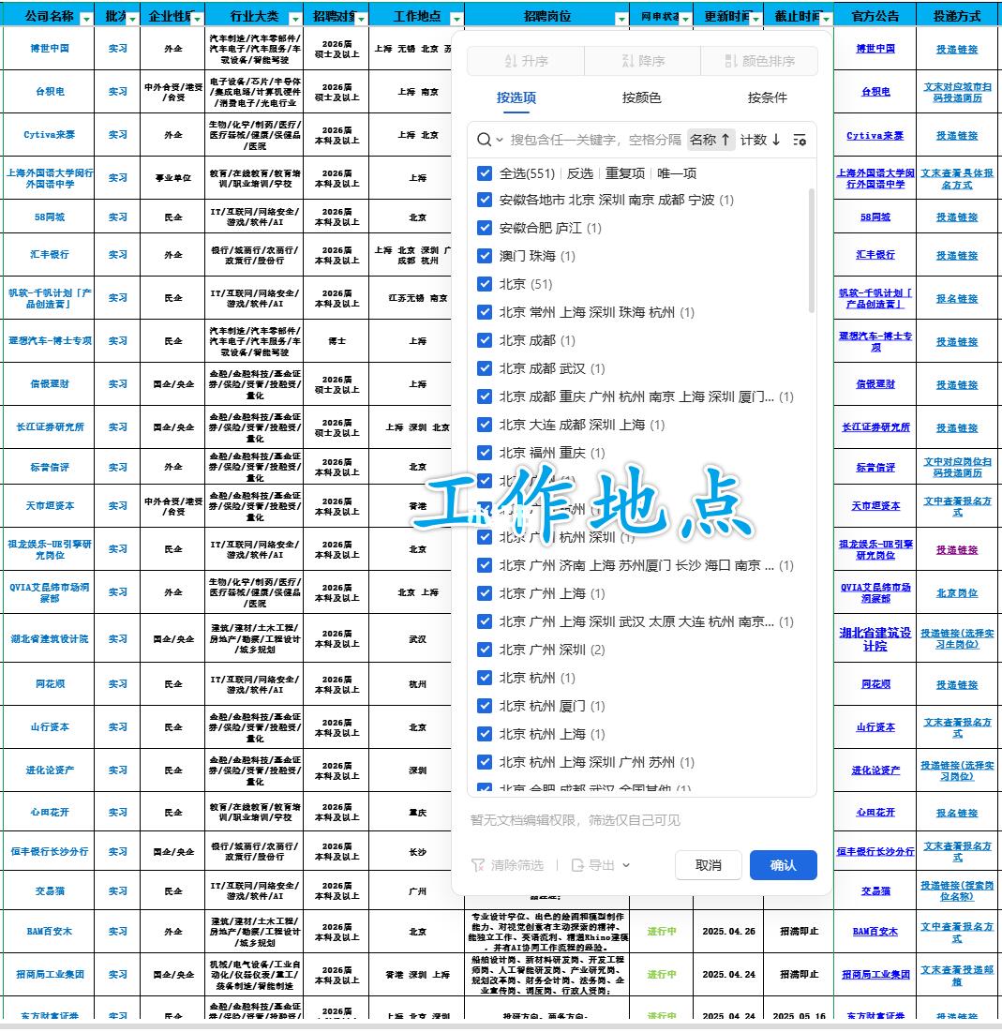The height and width of the screenshot is (1032, 1002).
Task: Open the 汇丰银行 official announcement link
Action: tap(875, 254)
